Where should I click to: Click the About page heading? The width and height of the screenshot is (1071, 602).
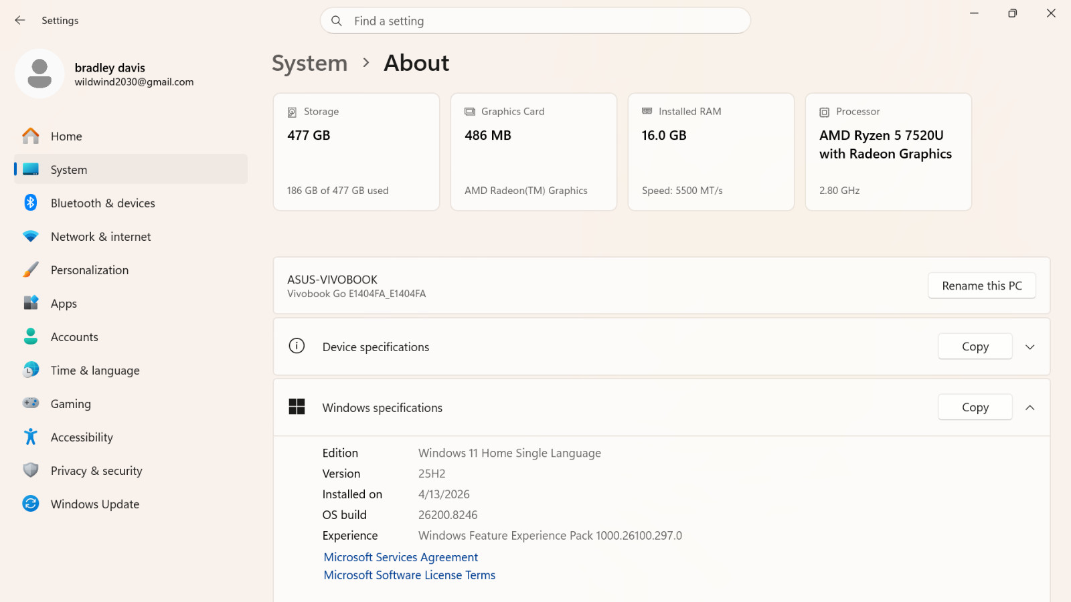416,63
